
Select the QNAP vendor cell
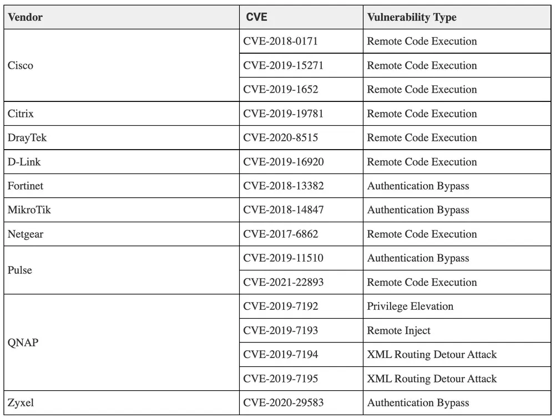[x=23, y=343]
